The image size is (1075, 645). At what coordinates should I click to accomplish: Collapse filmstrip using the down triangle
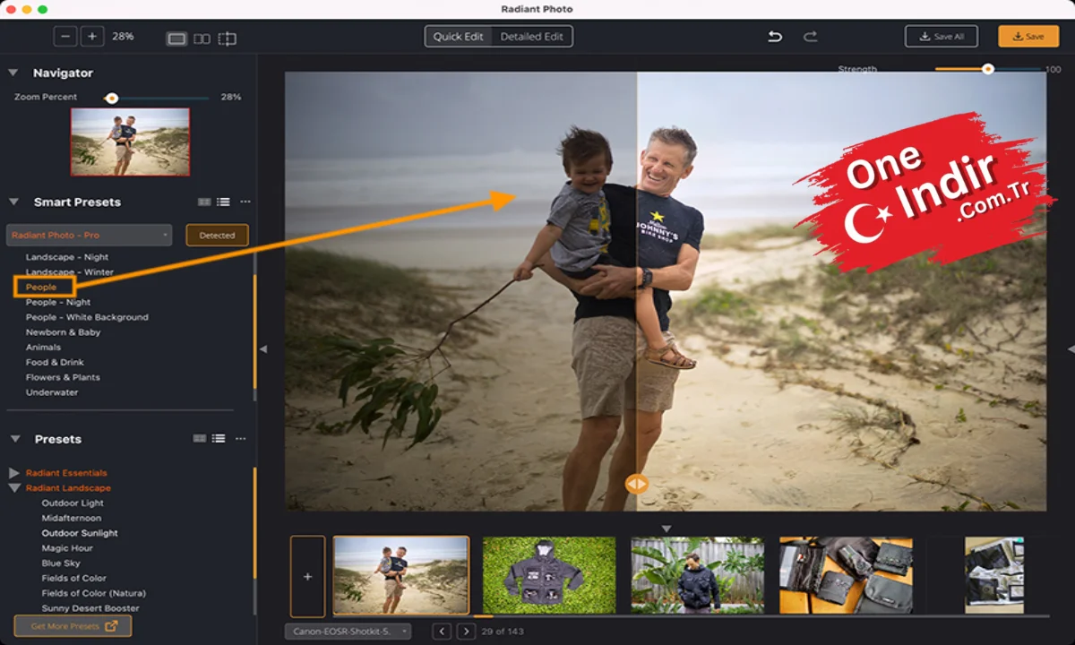pos(666,529)
